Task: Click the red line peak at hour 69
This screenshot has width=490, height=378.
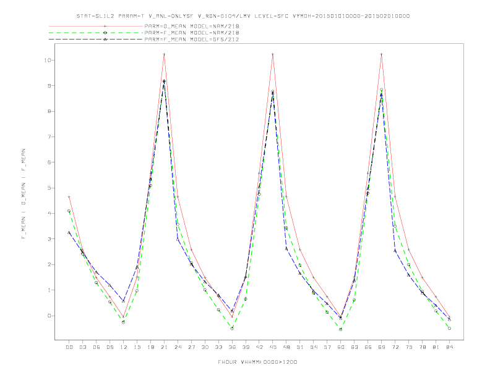Action: pyautogui.click(x=382, y=54)
